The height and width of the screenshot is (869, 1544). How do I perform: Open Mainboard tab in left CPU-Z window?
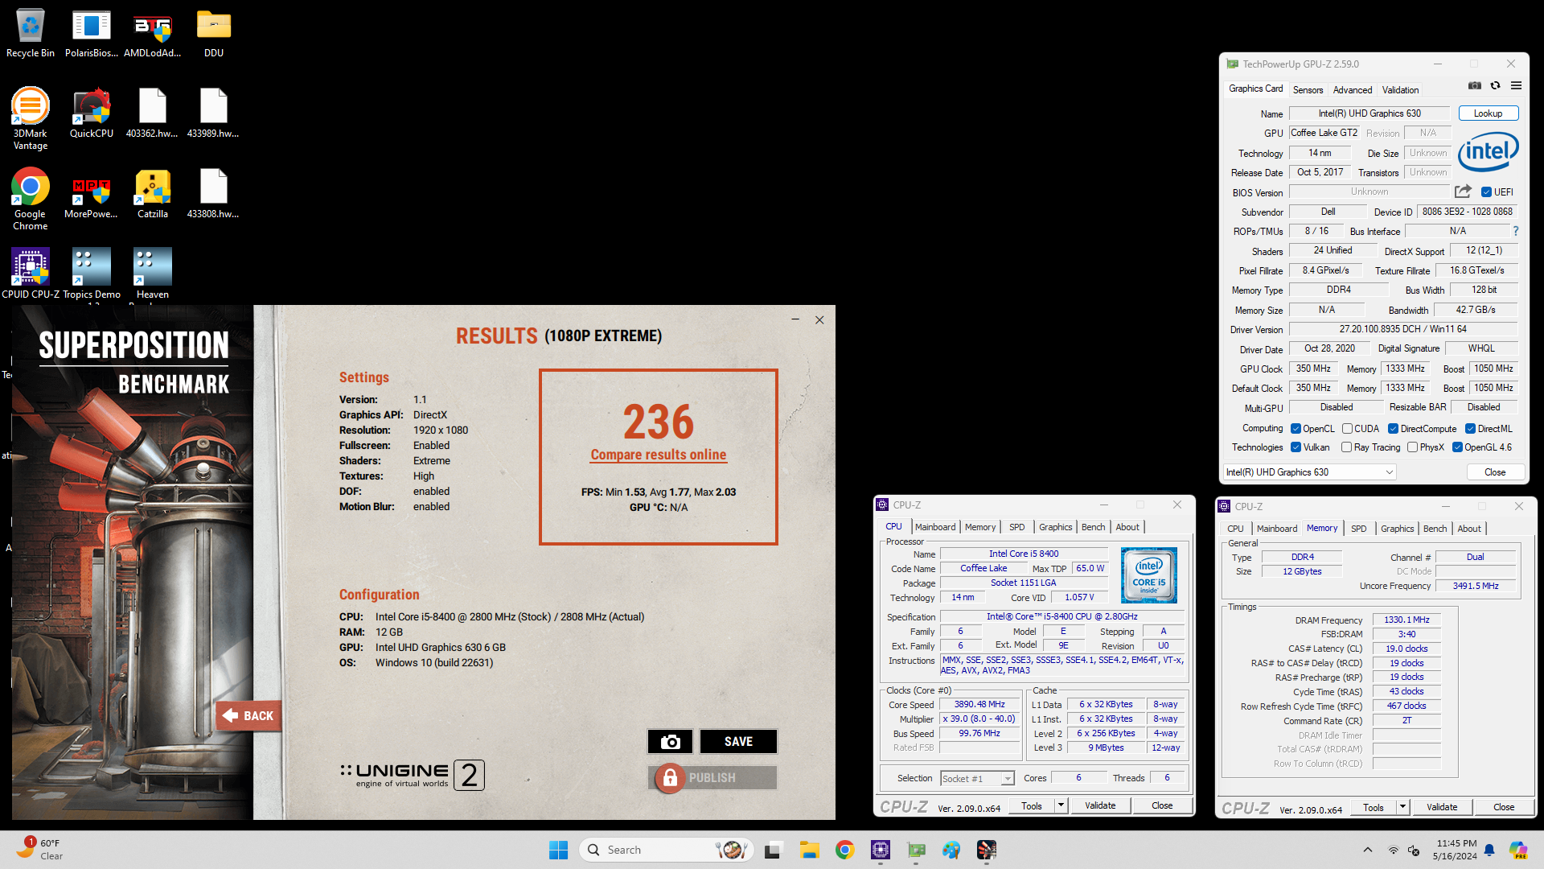pyautogui.click(x=935, y=527)
